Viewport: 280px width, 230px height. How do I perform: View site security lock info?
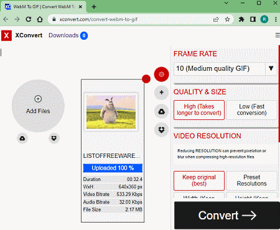[x=54, y=19]
